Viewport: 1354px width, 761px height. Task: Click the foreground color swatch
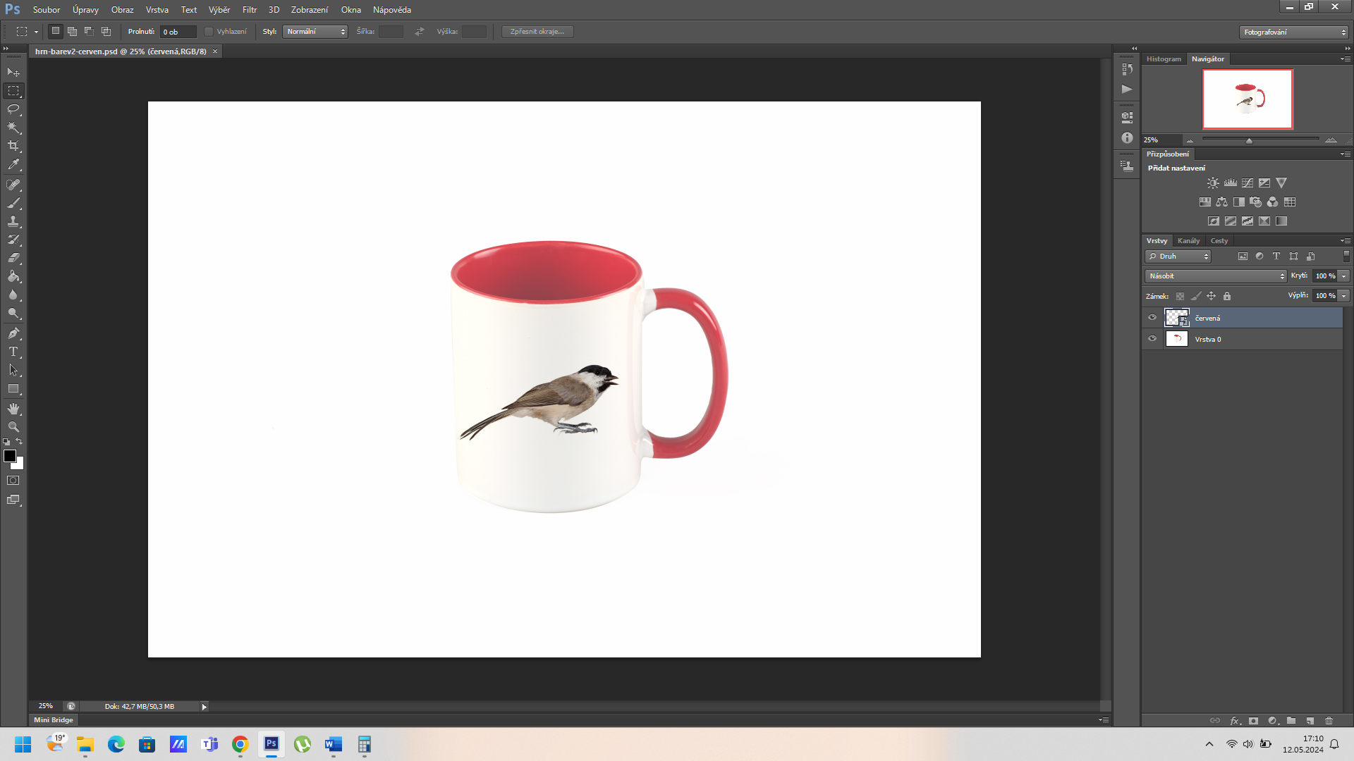point(10,456)
